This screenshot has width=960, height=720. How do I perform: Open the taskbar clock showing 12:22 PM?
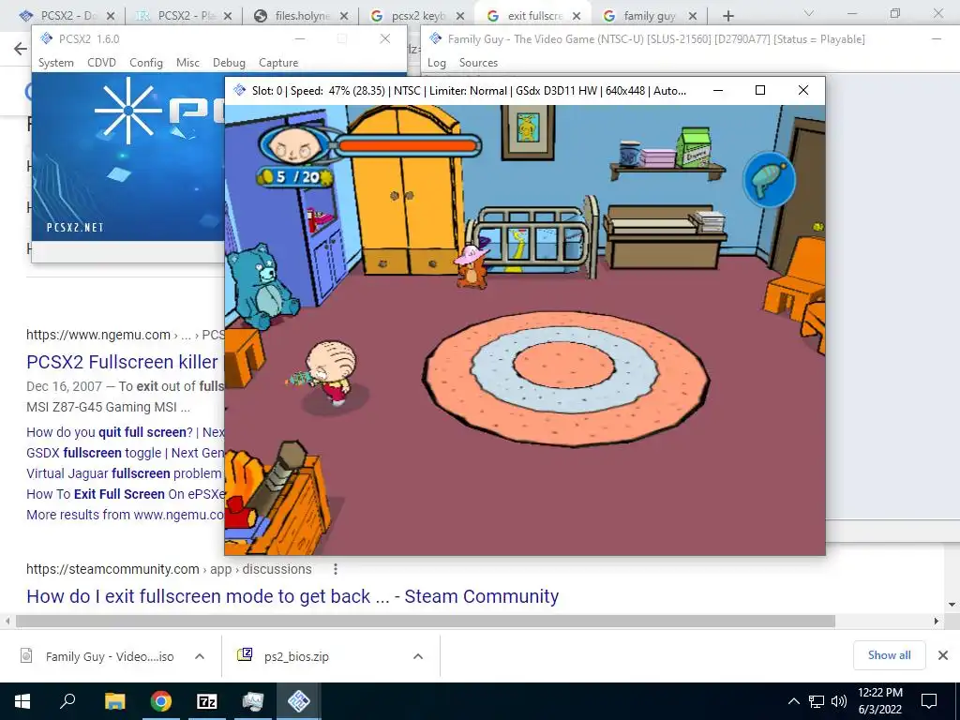[879, 701]
